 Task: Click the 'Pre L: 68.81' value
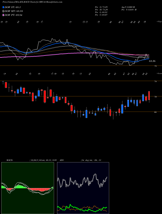coord(101,12)
